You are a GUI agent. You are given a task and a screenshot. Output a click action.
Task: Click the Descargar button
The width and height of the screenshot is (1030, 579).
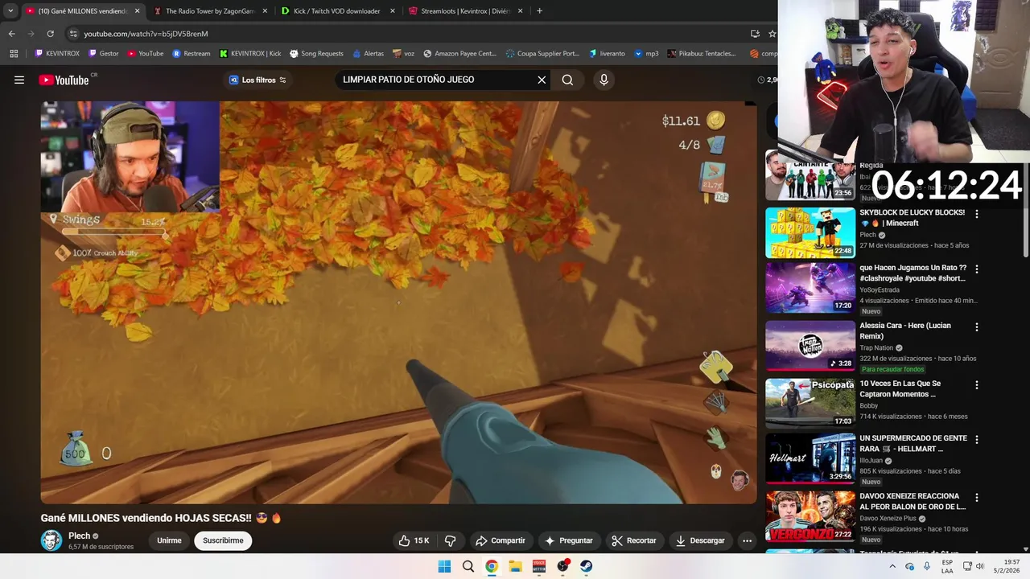[x=700, y=540]
